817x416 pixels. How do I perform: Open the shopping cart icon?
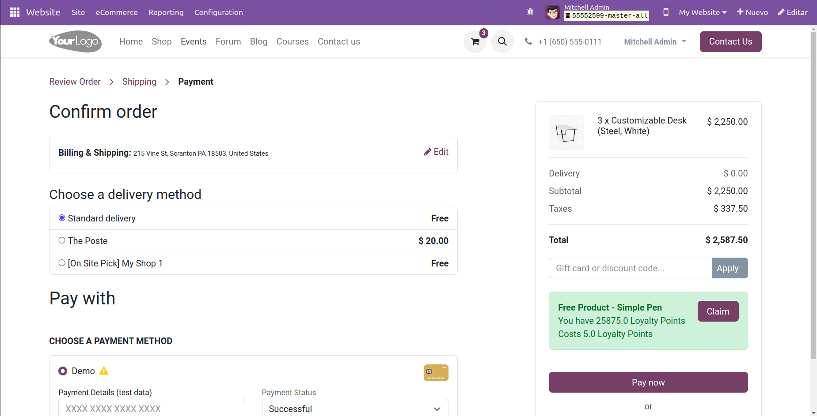pos(475,41)
